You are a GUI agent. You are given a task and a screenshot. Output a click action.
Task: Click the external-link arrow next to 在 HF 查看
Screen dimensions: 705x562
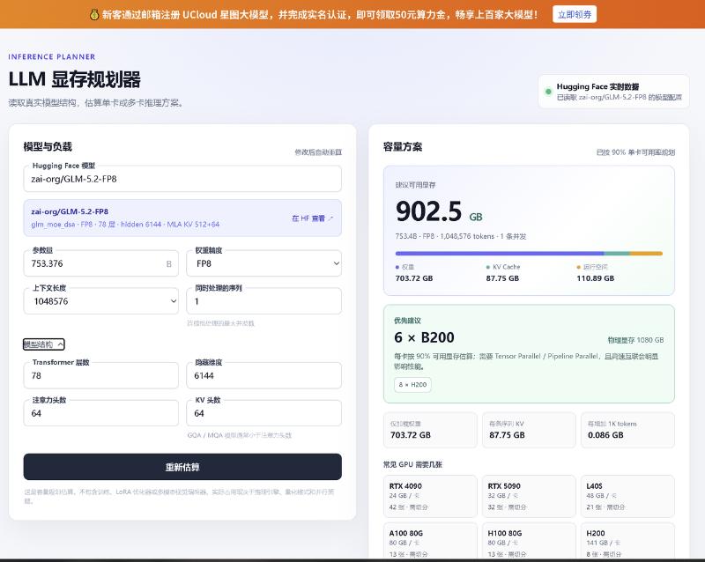(x=331, y=218)
